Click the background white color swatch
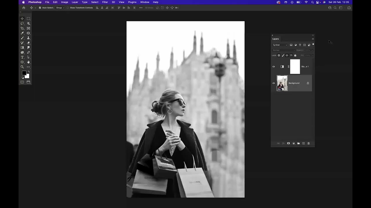Image resolution: width=371 pixels, height=208 pixels. coord(28,77)
